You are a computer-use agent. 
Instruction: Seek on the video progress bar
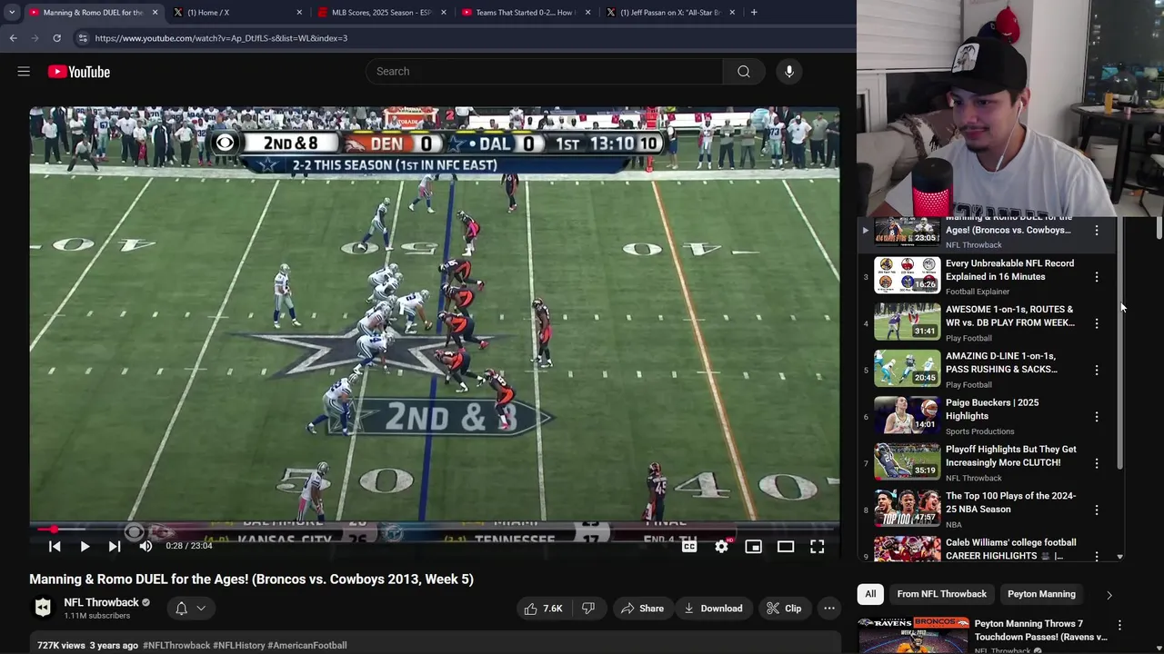pos(434,529)
